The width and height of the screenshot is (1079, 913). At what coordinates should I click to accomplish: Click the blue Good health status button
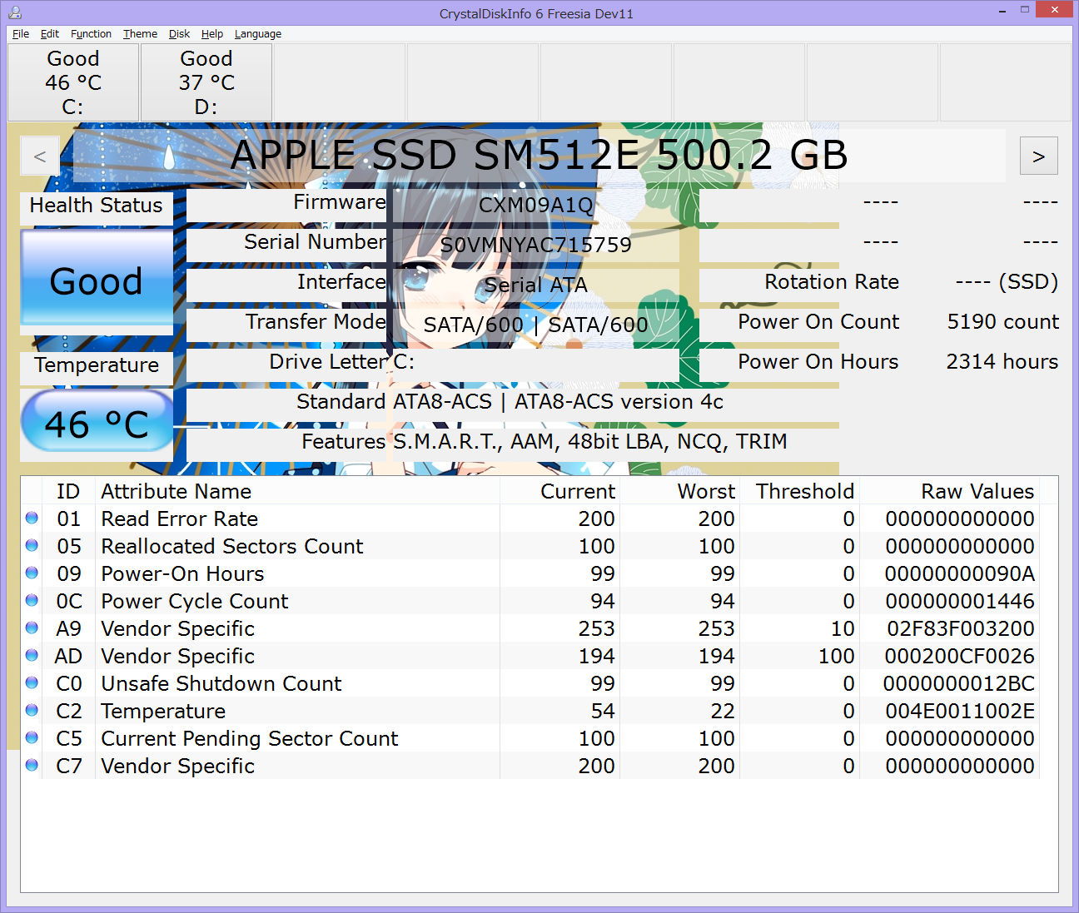(x=97, y=281)
